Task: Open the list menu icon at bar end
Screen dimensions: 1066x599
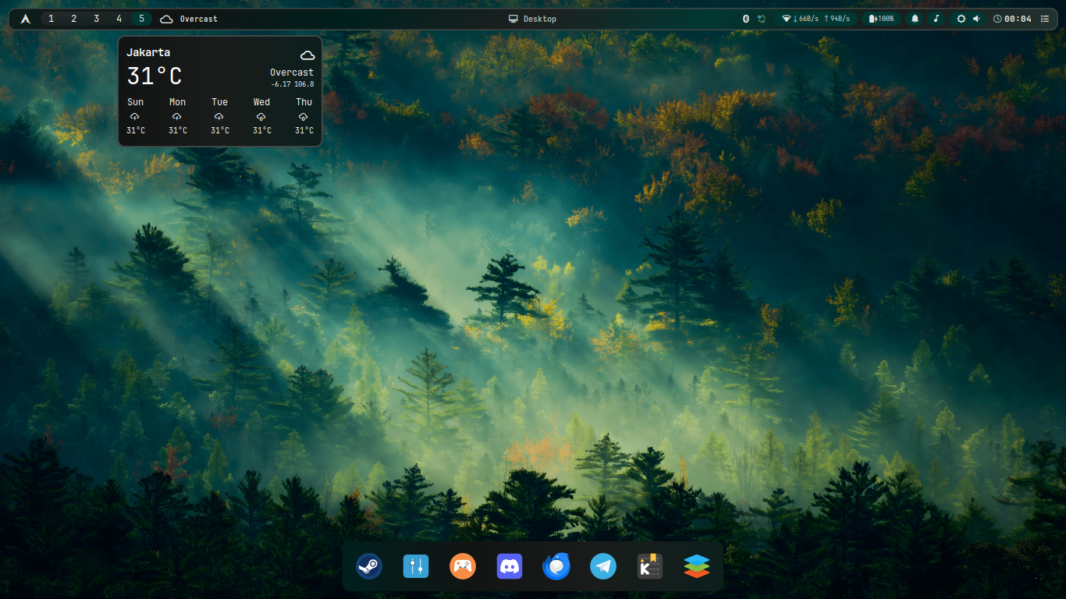Action: (1045, 19)
